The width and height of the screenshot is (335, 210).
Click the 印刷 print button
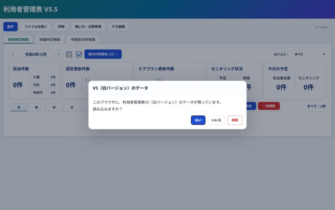point(61,27)
